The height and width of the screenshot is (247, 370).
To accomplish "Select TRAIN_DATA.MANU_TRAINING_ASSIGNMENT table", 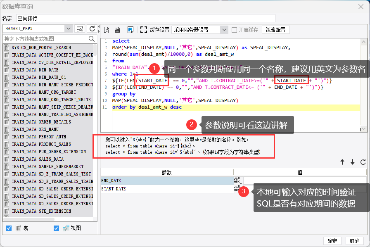I will (x=52, y=114).
